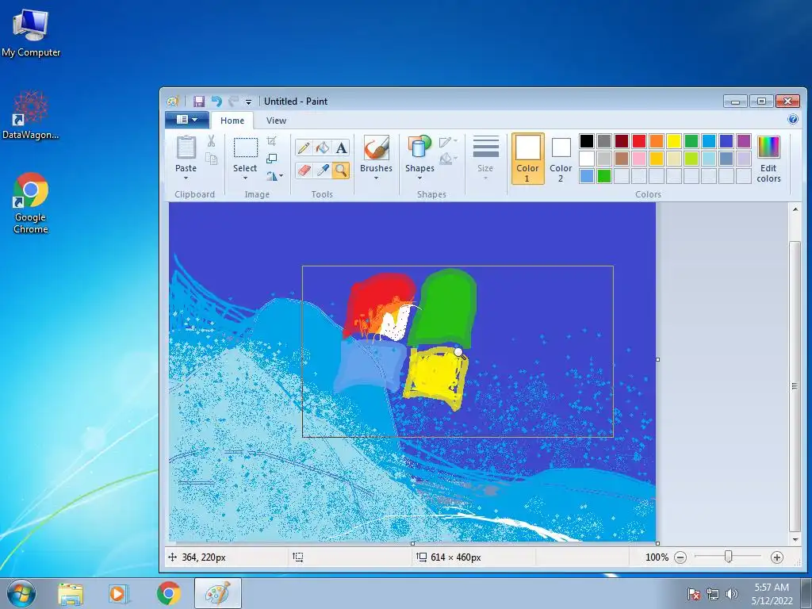The height and width of the screenshot is (609, 812).
Task: Click the Cut scissors icon
Action: pyautogui.click(x=211, y=141)
